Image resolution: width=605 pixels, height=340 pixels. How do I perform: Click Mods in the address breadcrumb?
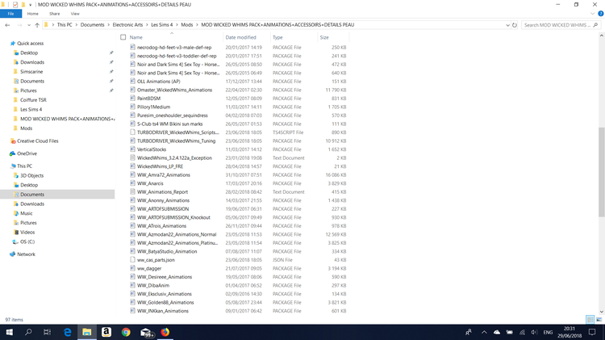[x=187, y=25]
